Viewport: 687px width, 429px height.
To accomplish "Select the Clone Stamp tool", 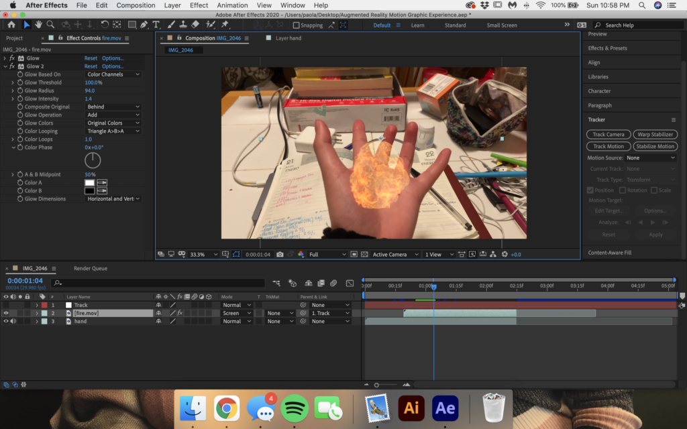I will point(183,25).
